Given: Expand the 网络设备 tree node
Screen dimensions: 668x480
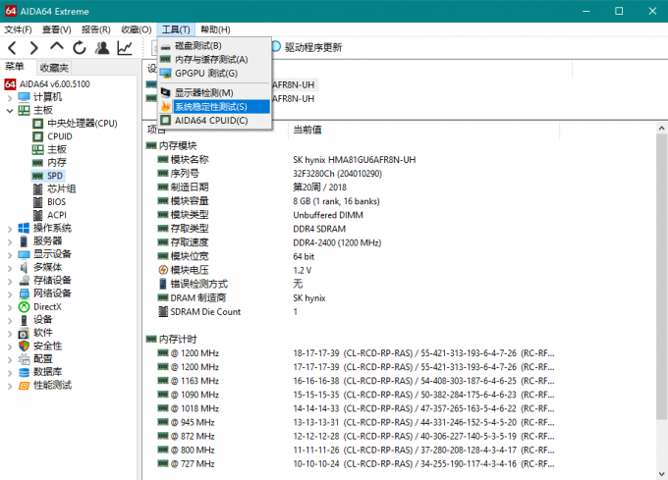Looking at the screenshot, I should coord(10,294).
